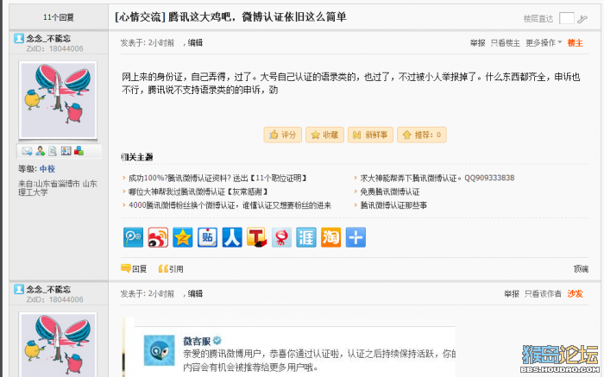The width and height of the screenshot is (604, 377).
Task: Open related topic 求大神能帮弄下腾讯微博认证
Action: point(437,178)
